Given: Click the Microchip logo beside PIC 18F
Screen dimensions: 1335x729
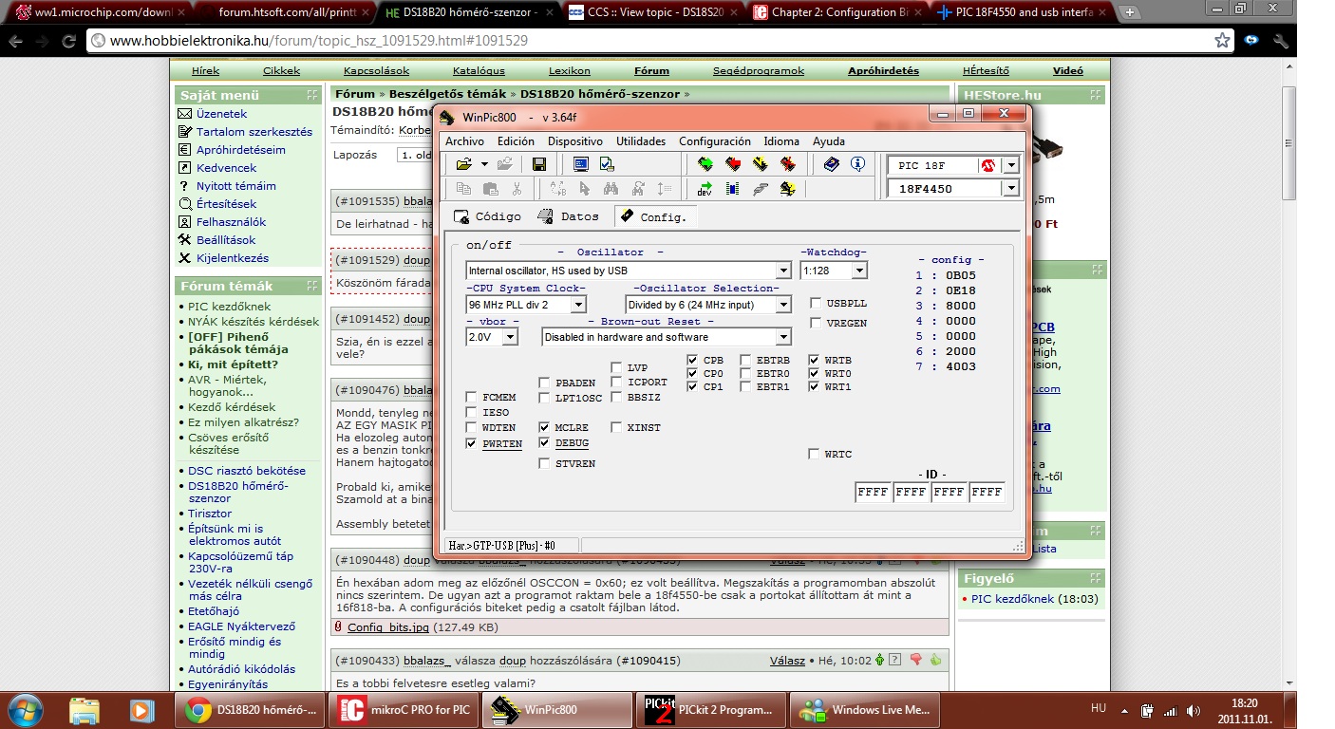Looking at the screenshot, I should tap(988, 165).
